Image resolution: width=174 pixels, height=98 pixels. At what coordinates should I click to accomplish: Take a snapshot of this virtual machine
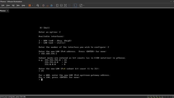[43, 5]
